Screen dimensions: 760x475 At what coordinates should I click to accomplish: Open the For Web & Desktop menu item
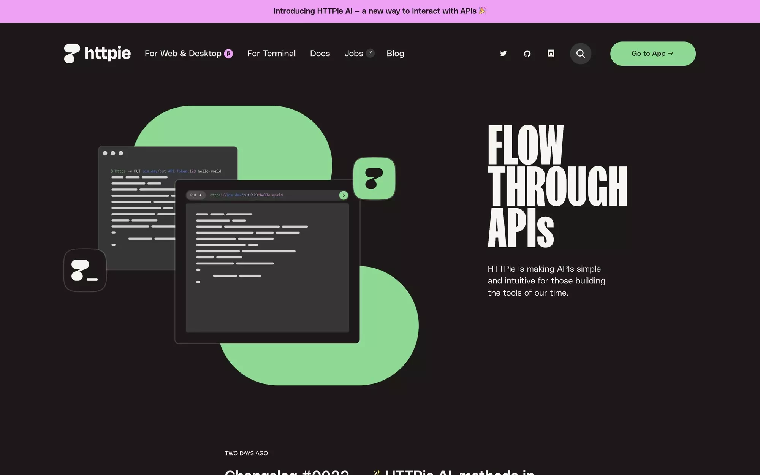point(188,54)
